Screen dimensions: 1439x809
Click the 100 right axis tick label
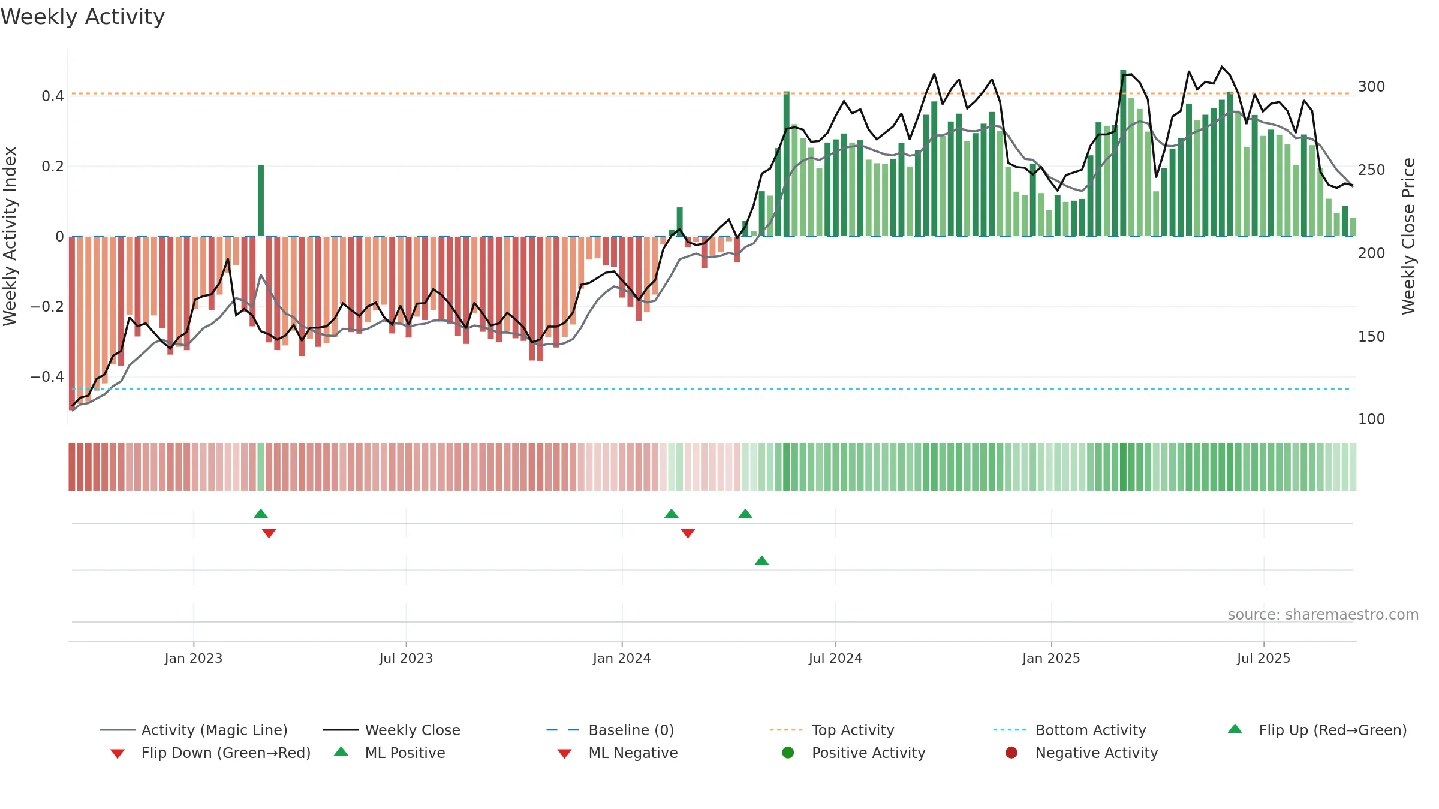[x=1372, y=419]
